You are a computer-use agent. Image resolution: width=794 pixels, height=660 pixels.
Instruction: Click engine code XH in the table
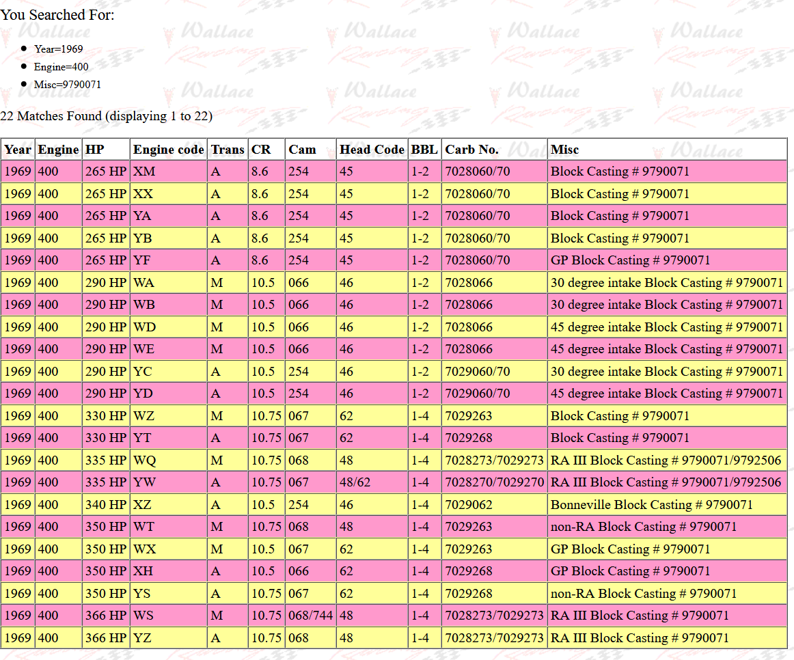tap(143, 571)
